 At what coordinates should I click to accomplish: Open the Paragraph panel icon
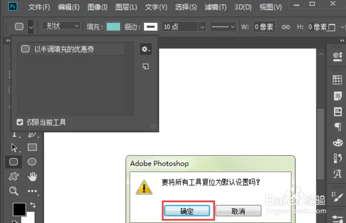tap(338, 127)
